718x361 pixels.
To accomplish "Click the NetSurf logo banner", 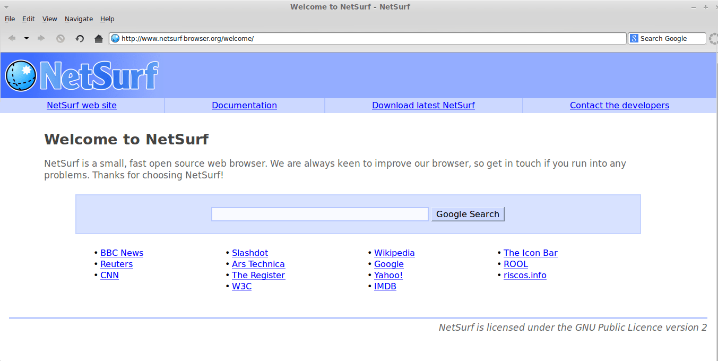I will [x=80, y=74].
